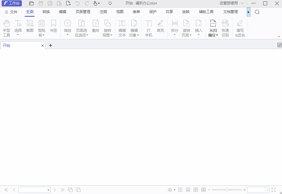Image resolution: width=282 pixels, height=194 pixels.
Task: Select the Highlight tool (高亮)
Action: point(160,27)
